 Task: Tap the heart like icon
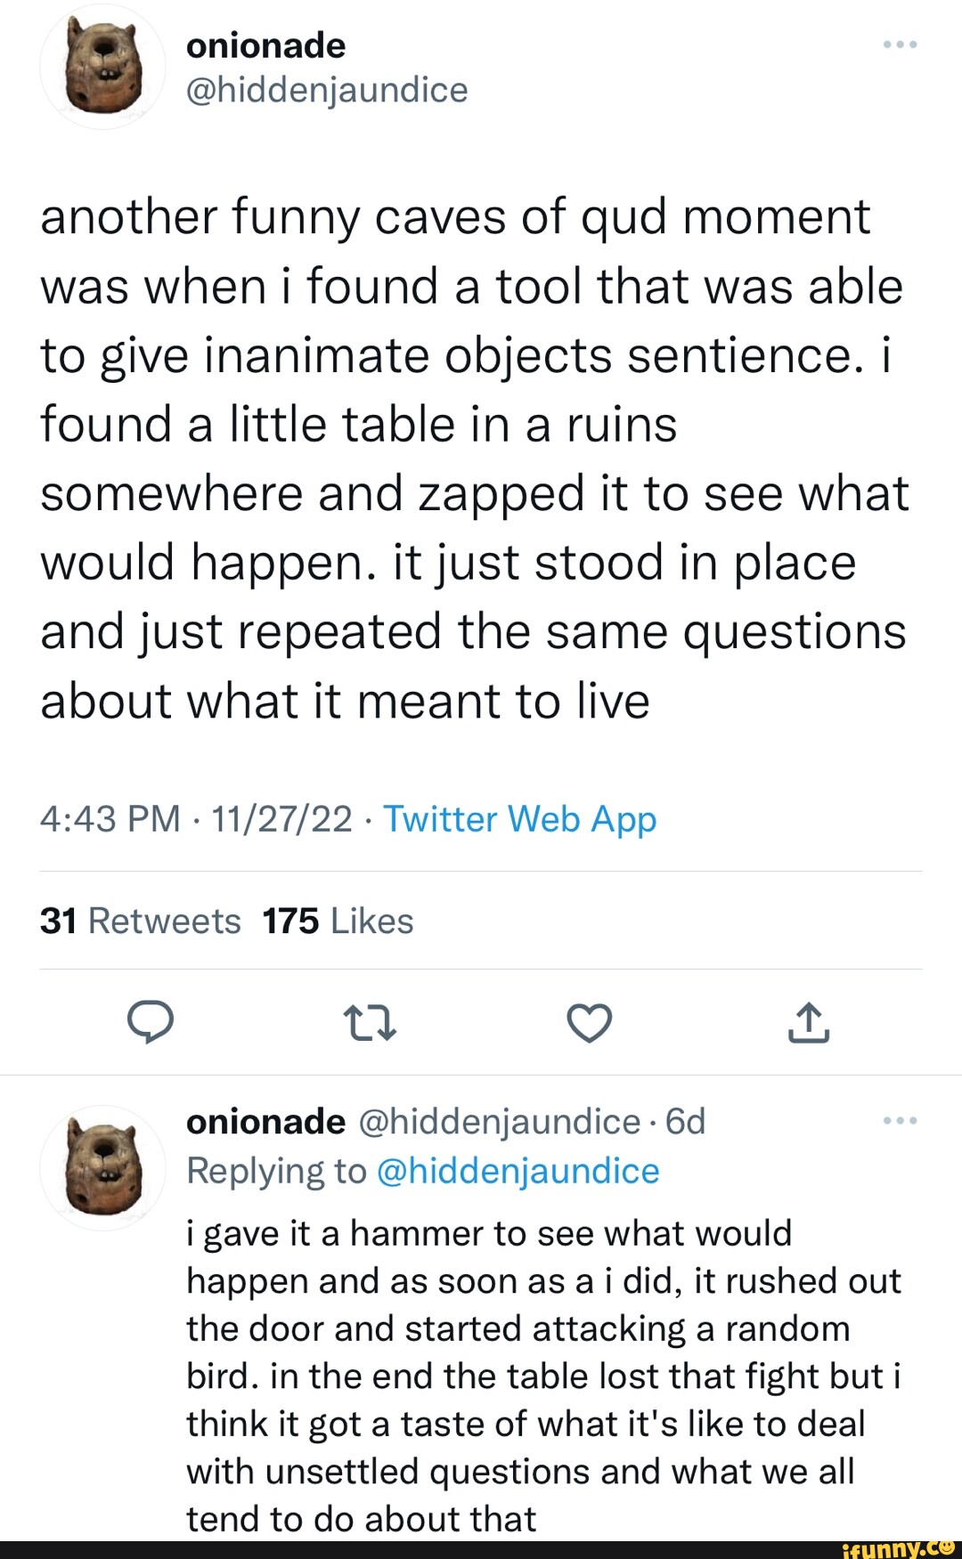[590, 1022]
